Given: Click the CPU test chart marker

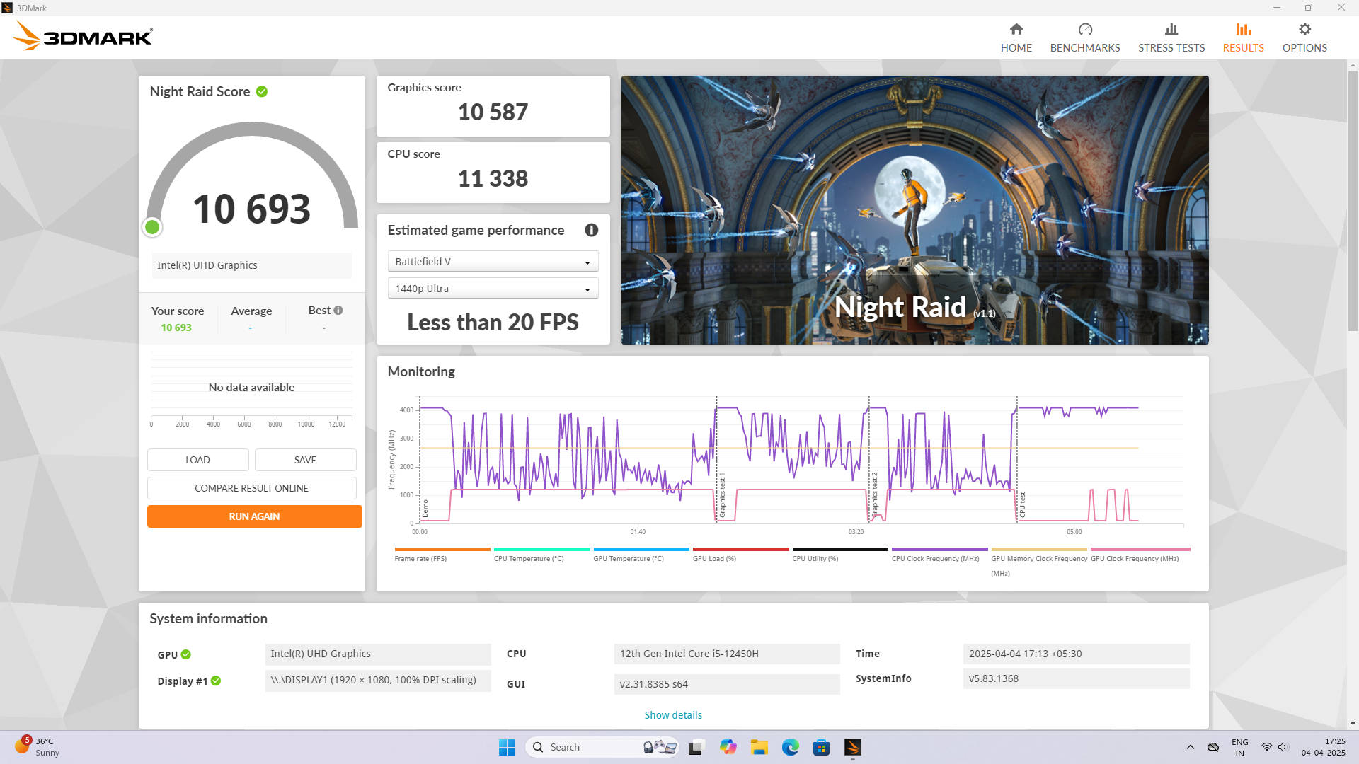Looking at the screenshot, I should [1022, 504].
